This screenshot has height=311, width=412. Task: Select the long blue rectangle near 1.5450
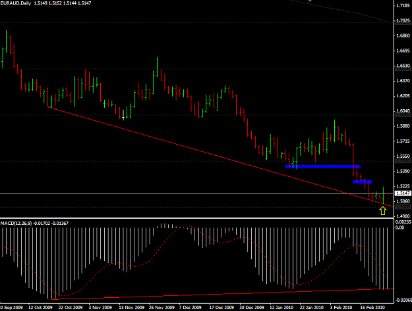click(323, 166)
